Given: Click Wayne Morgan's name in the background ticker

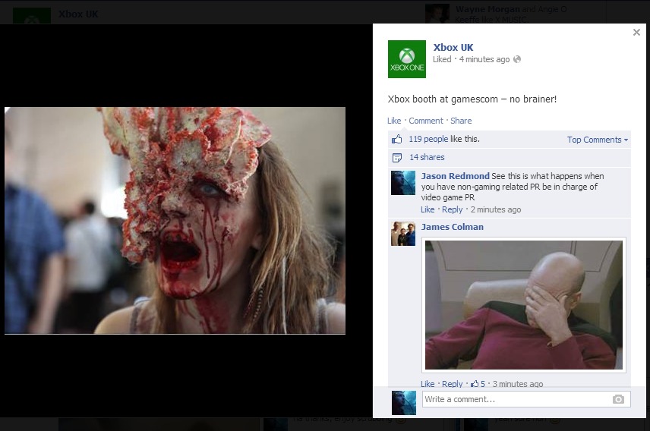Looking at the screenshot, I should click(x=487, y=8).
